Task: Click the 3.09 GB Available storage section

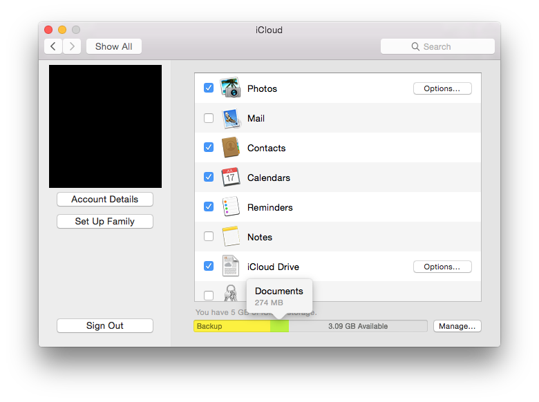Action: [x=358, y=326]
